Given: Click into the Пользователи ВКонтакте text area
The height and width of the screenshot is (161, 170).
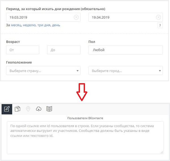Looking at the screenshot, I should tap(85, 138).
